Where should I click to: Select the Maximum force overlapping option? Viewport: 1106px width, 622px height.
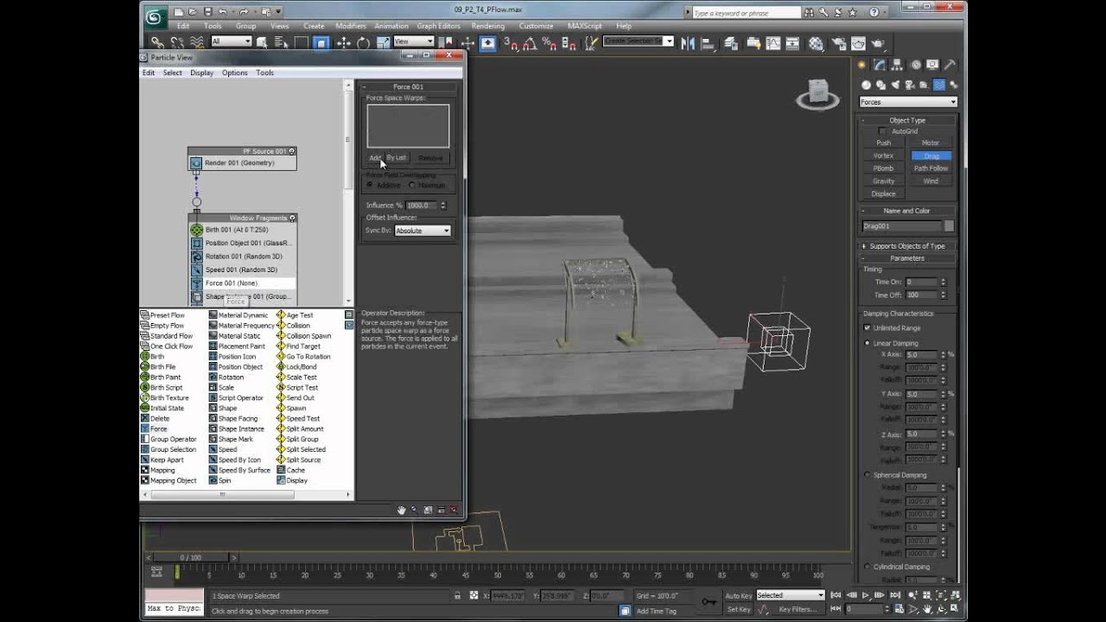411,185
